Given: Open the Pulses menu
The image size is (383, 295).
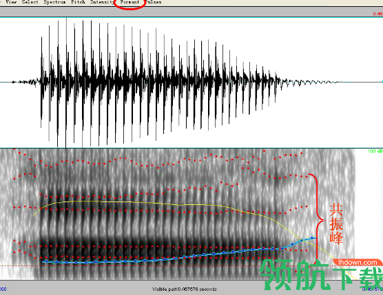Looking at the screenshot, I should point(154,2).
